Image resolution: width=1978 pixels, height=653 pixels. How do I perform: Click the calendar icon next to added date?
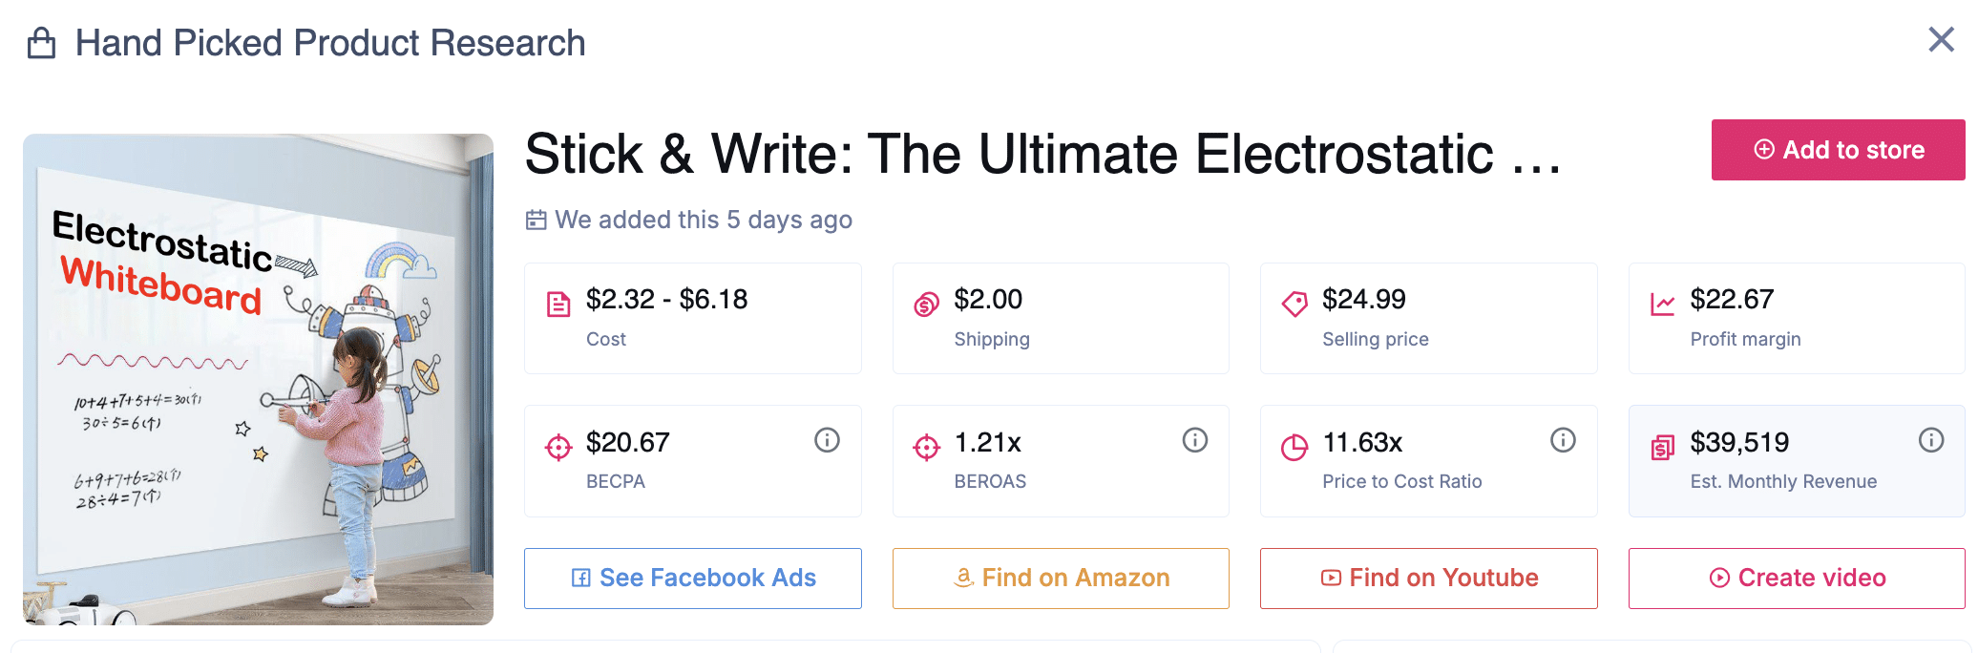click(537, 221)
